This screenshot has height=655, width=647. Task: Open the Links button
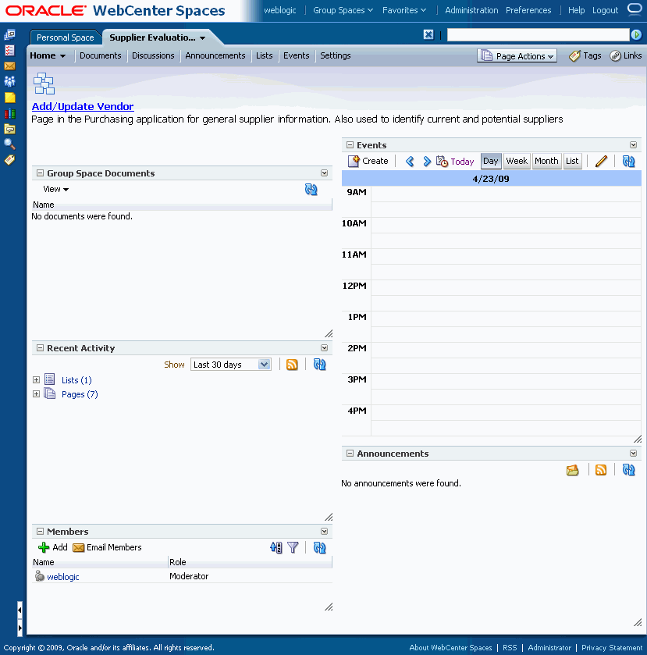626,55
